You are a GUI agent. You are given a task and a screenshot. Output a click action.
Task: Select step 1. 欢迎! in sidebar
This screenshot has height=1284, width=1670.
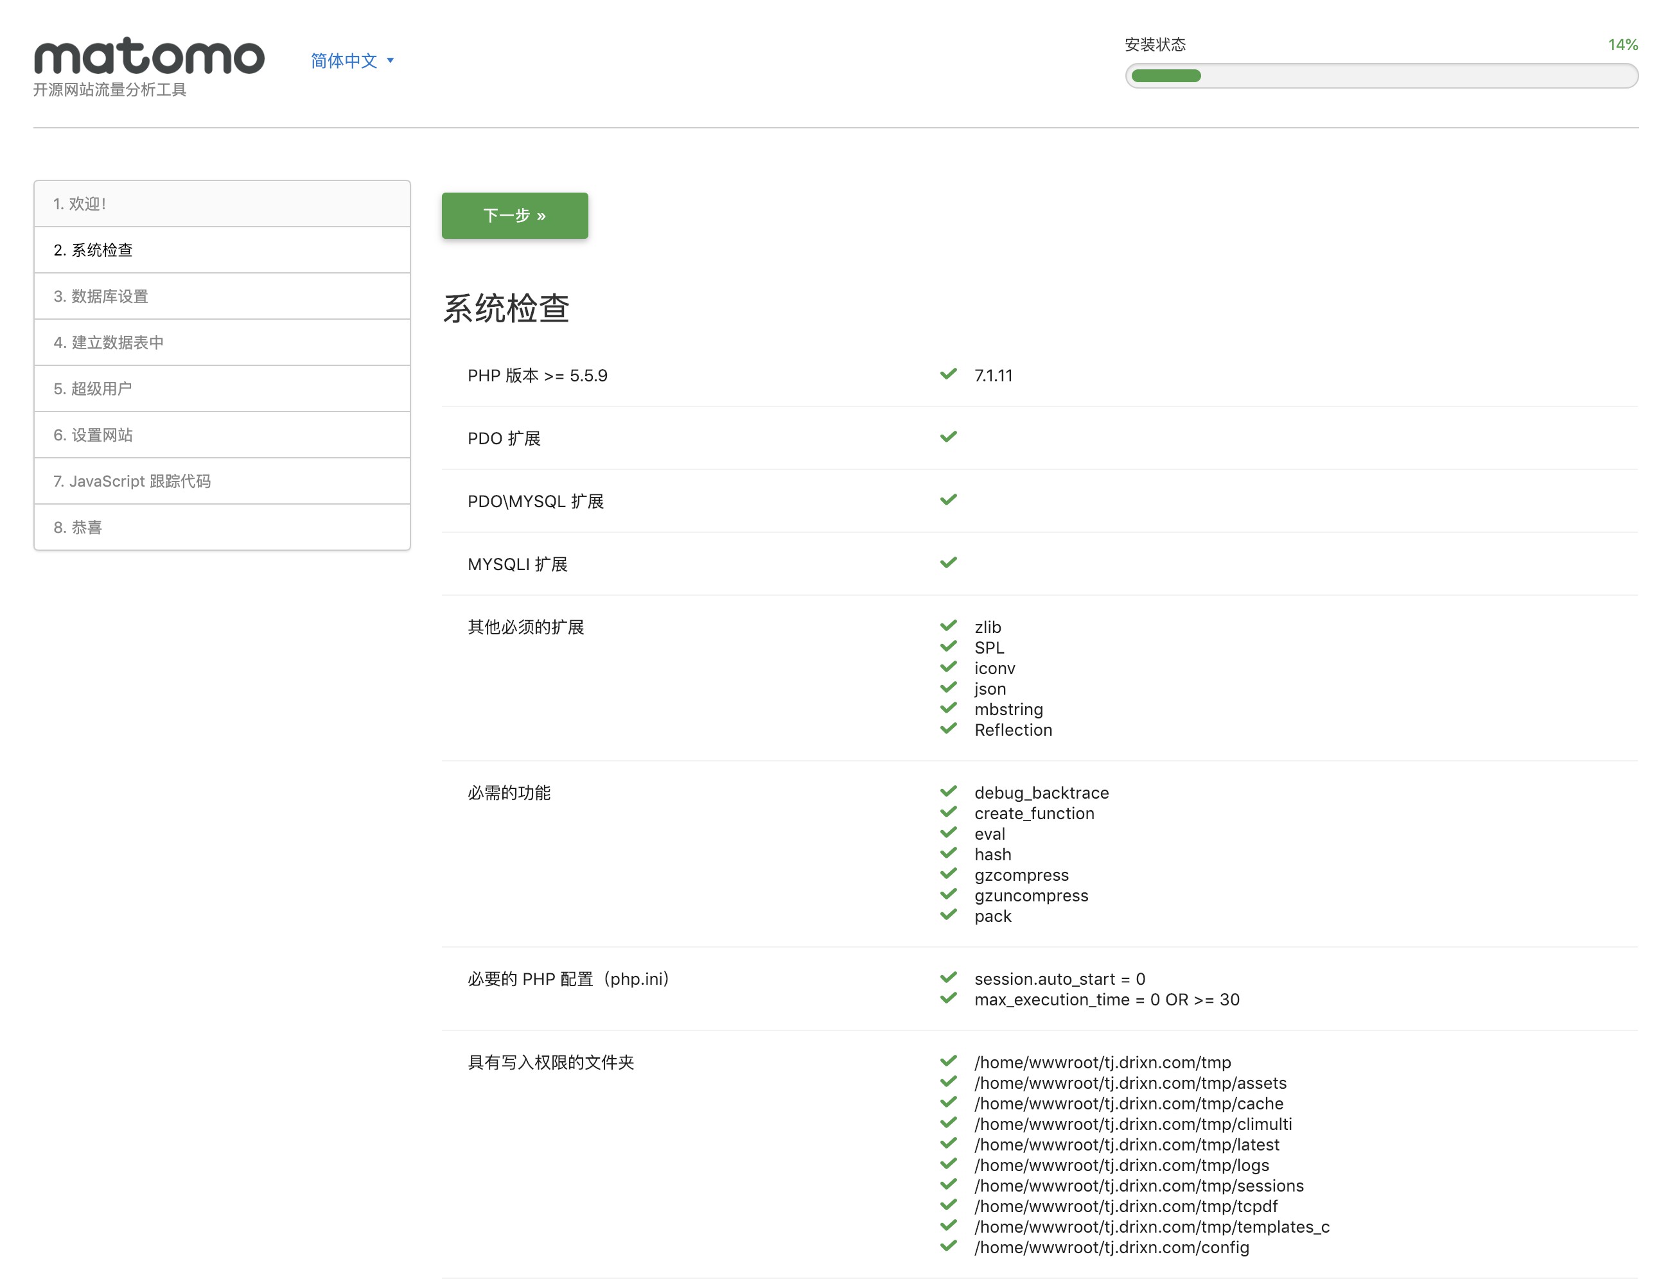click(222, 204)
